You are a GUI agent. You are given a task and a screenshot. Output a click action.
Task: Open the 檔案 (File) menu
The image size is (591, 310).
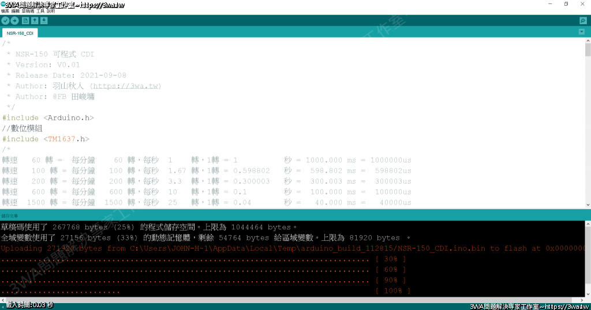(x=6, y=11)
